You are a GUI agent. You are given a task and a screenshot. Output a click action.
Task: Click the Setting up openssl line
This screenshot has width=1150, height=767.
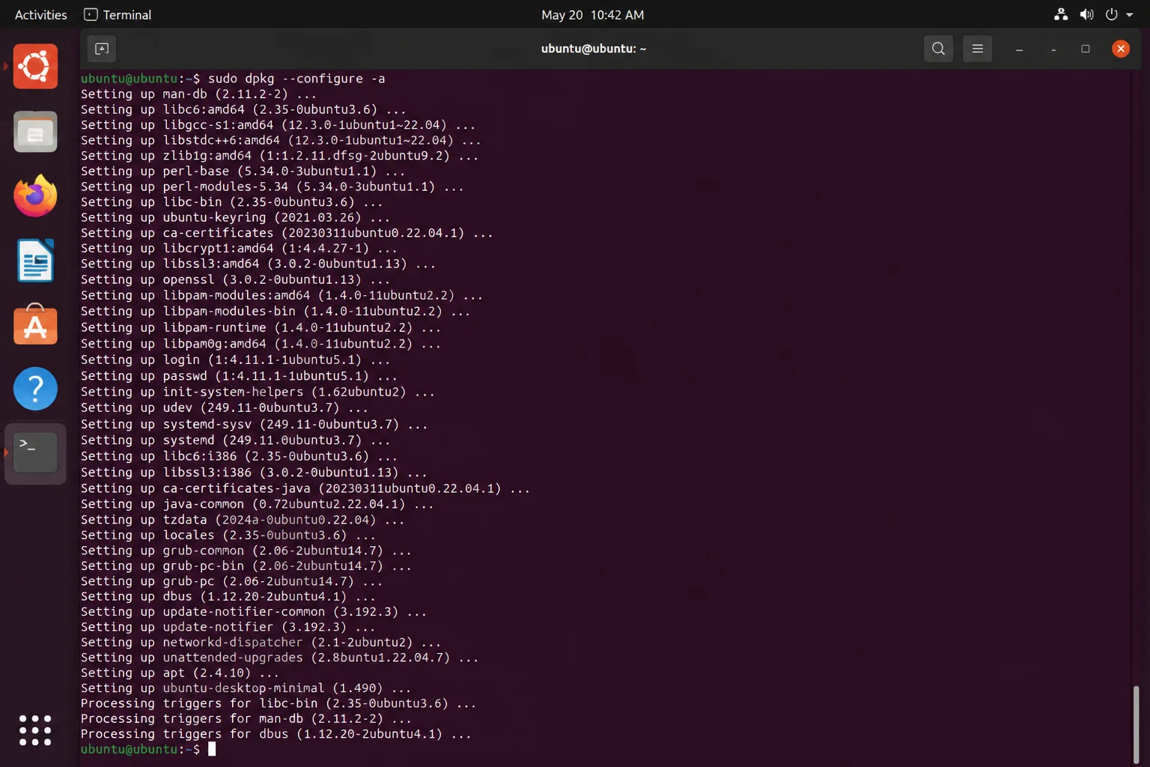235,279
